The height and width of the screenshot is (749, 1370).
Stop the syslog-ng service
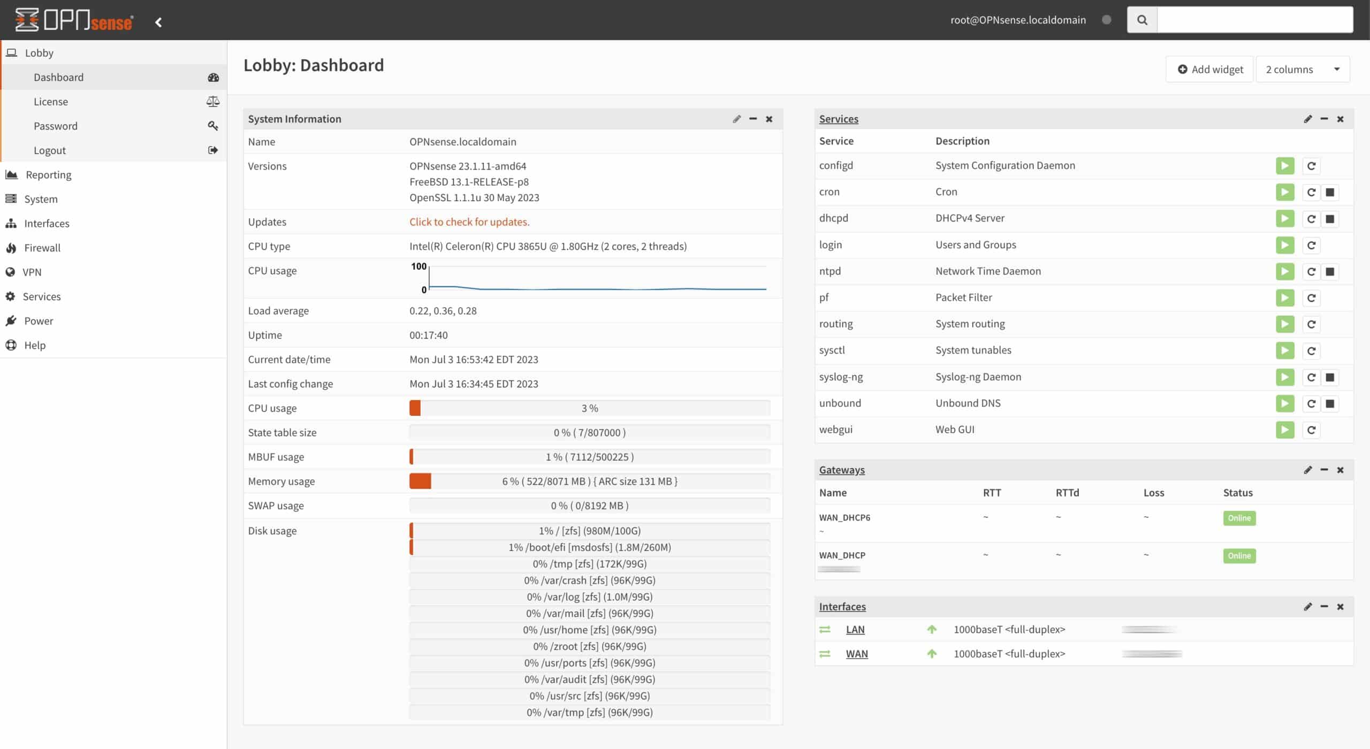pos(1330,377)
